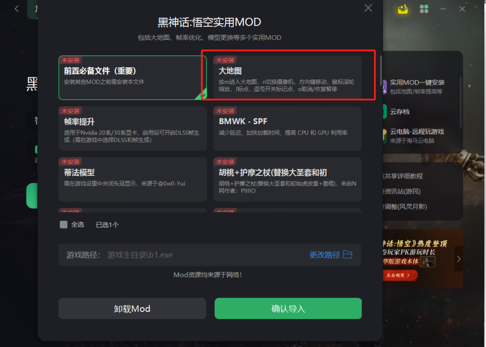Click the folder icon next to 更改路径
Screen dimensions: 486x347
[347, 255]
